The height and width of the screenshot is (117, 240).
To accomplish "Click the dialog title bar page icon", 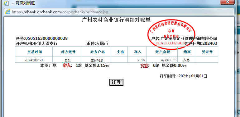I will click(x=6, y=3).
